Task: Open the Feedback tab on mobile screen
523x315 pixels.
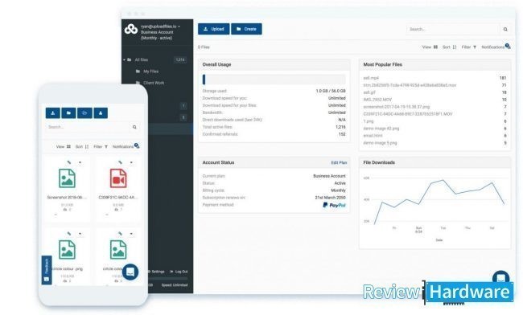Action: (x=47, y=270)
